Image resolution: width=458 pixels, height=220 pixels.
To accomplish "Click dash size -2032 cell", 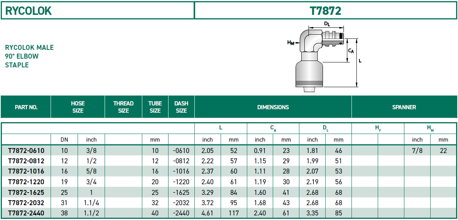I will [x=181, y=202].
